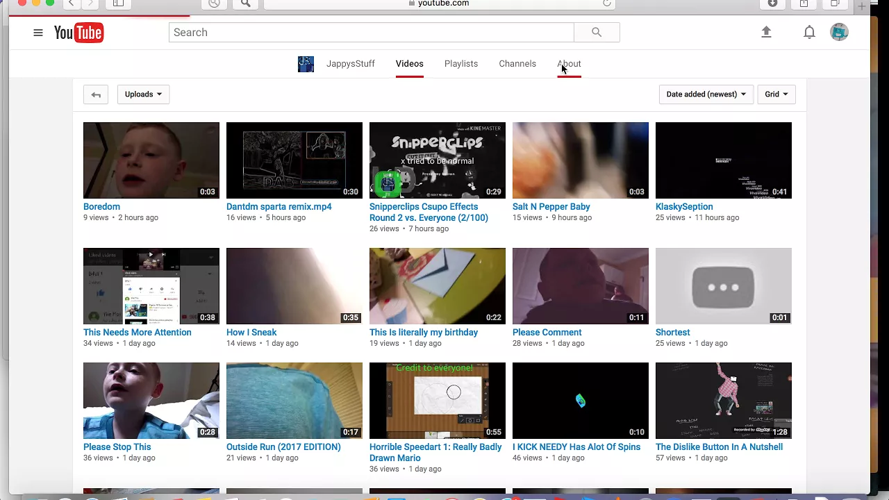Open the Please Stop This link

[117, 447]
